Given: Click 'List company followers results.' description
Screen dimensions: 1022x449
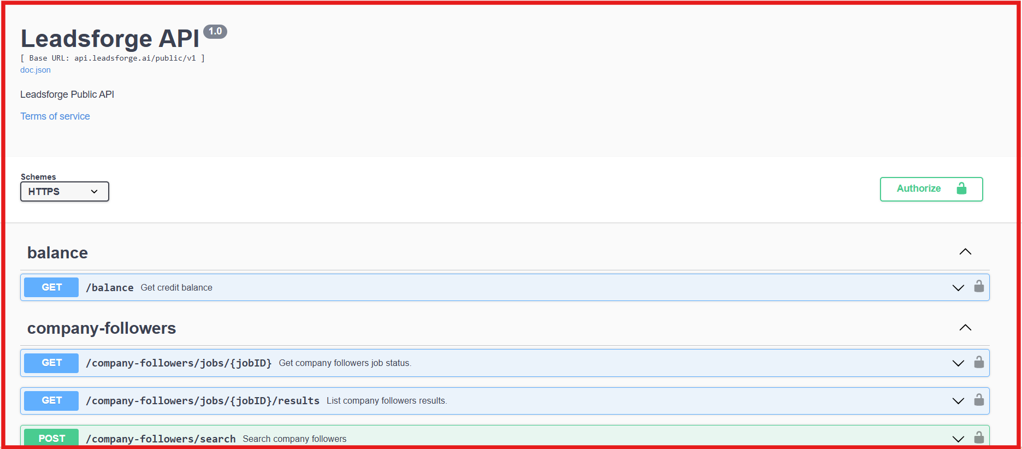Looking at the screenshot, I should pos(387,401).
